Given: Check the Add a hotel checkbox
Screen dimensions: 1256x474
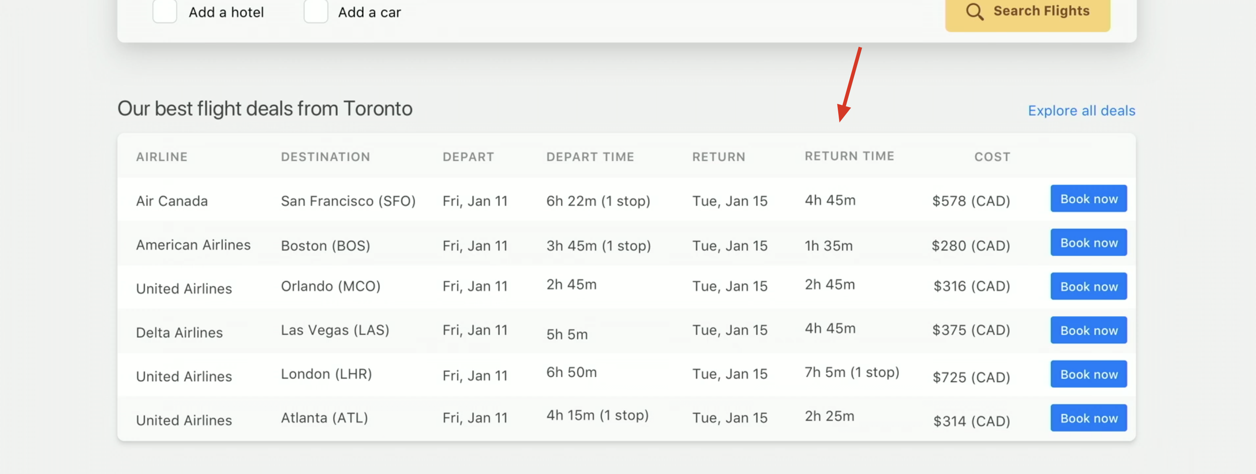Looking at the screenshot, I should tap(165, 11).
